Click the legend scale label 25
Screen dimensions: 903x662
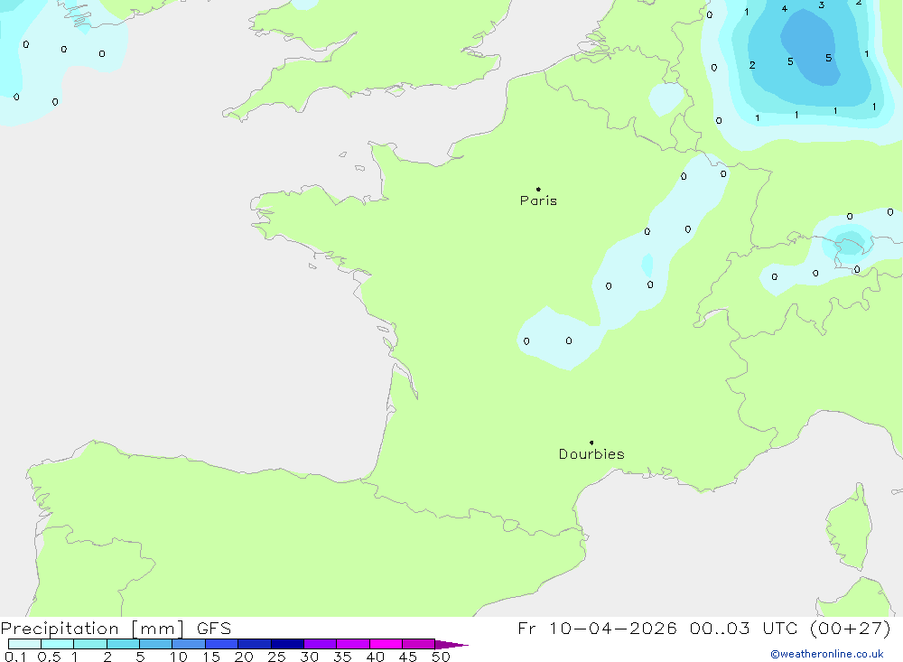click(x=276, y=657)
